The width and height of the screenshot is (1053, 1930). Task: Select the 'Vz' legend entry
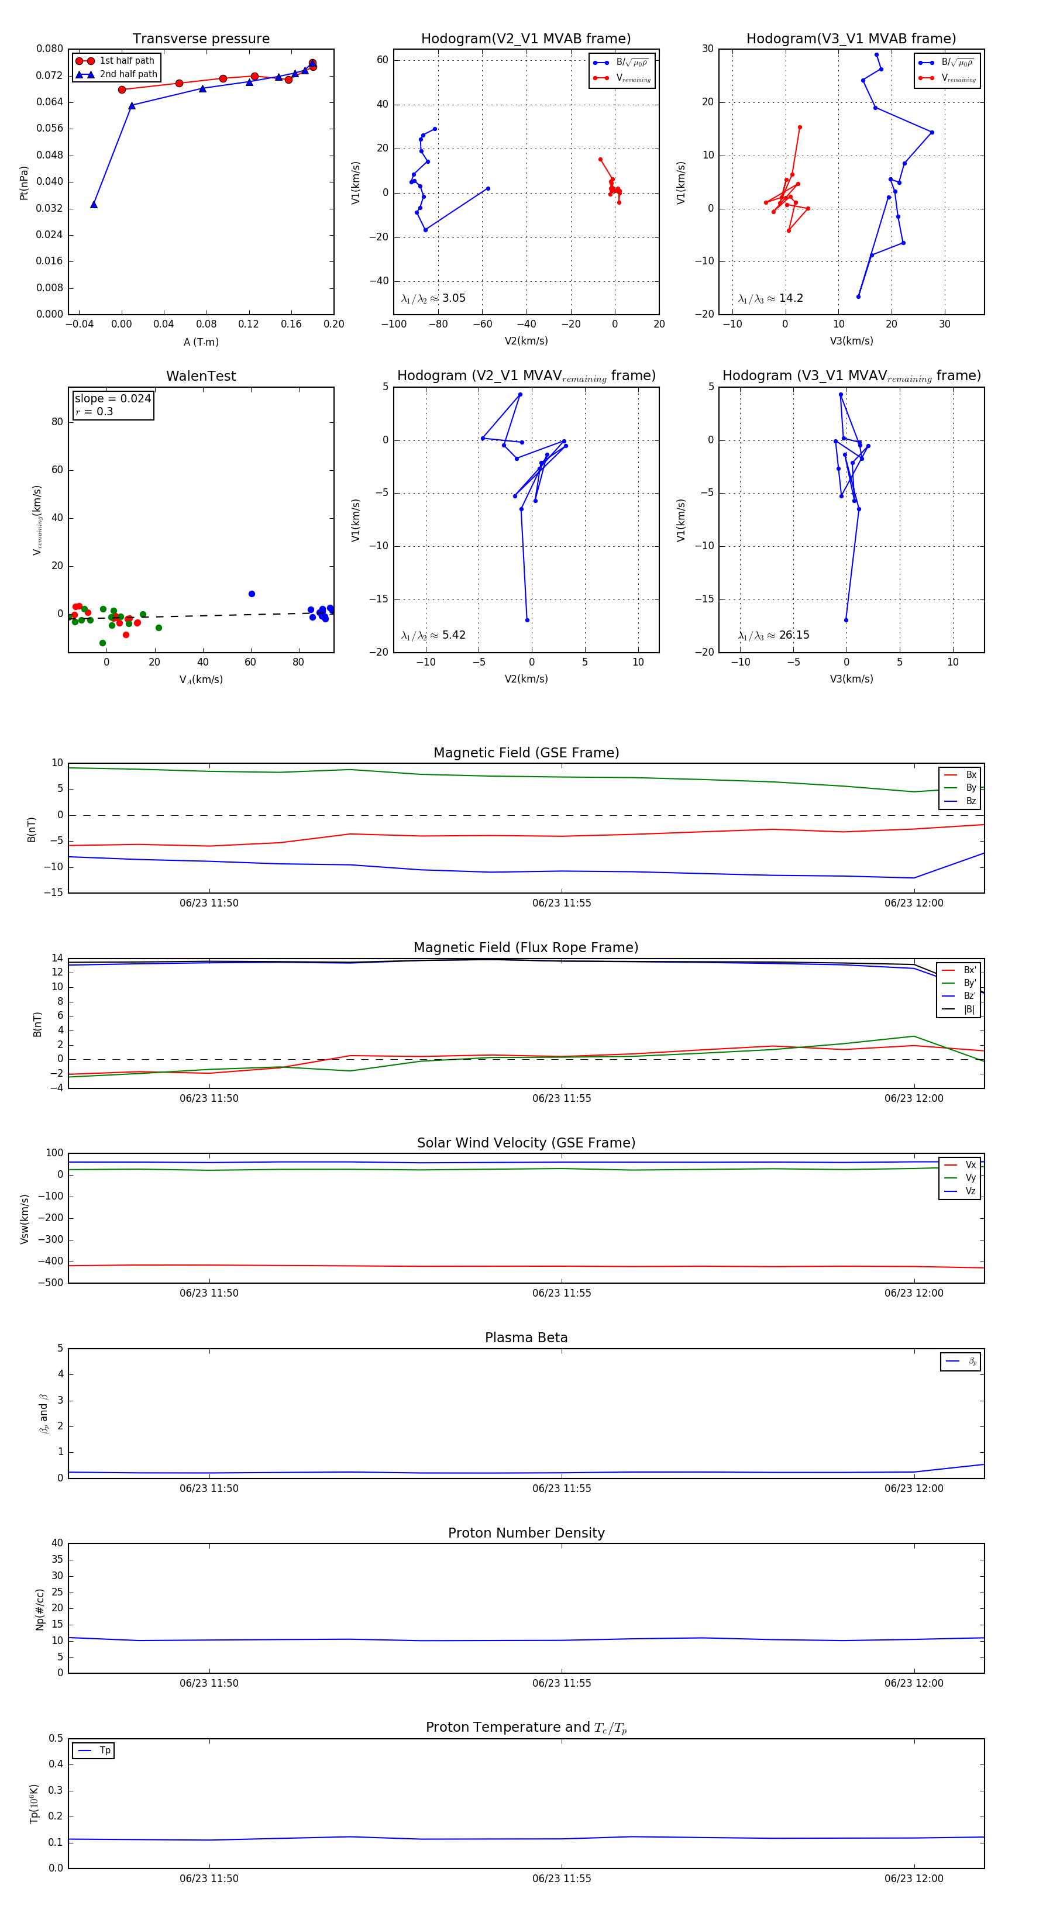pos(960,1191)
